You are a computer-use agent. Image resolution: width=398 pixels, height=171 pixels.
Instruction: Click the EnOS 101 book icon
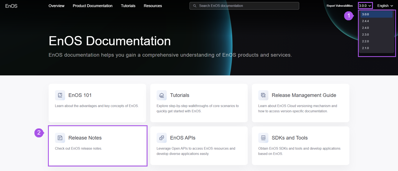pyautogui.click(x=60, y=95)
